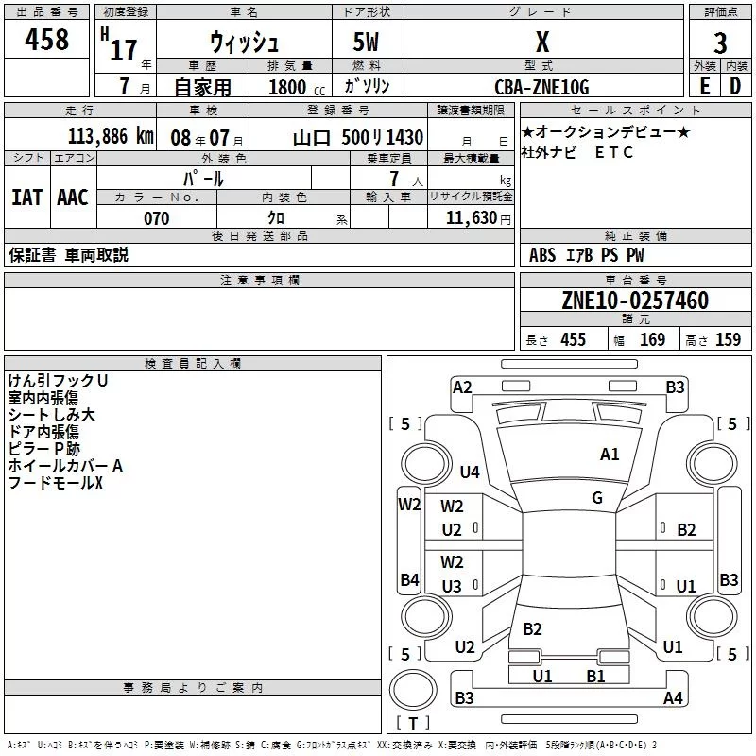Click the width value 169
The height and width of the screenshot is (756, 756).
[x=652, y=339]
